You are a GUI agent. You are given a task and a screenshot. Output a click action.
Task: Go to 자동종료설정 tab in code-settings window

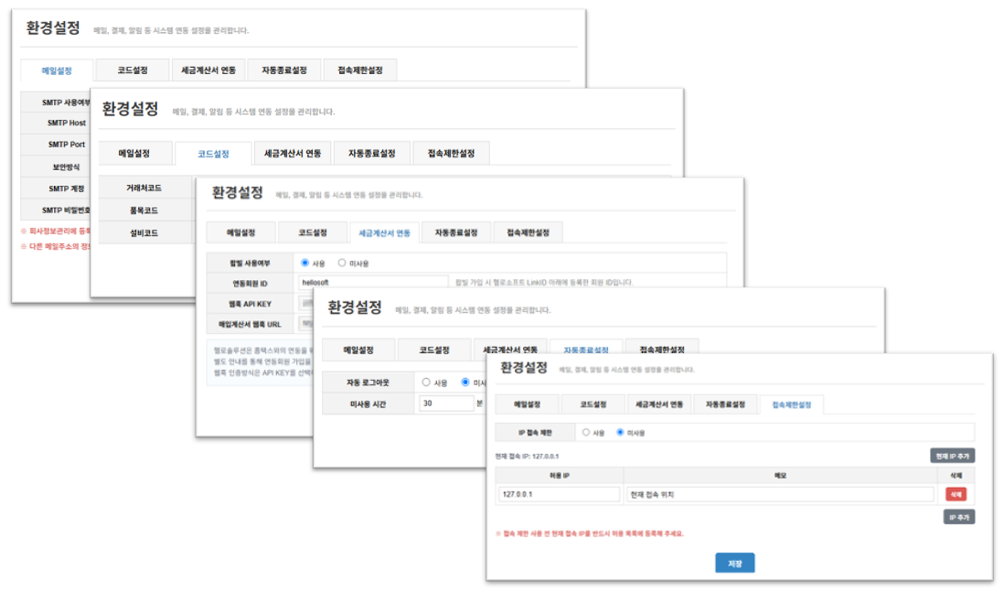371,153
